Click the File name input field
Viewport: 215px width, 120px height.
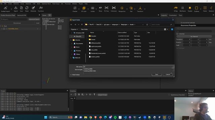coord(128,67)
